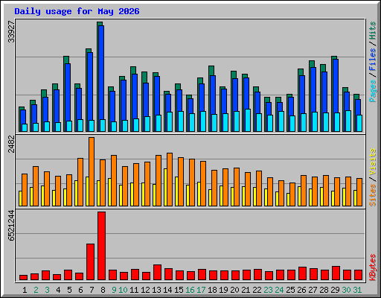Viewport: 381px width, 298px height.
Task: Click the 'Hits' legend label
Action: (x=373, y=31)
